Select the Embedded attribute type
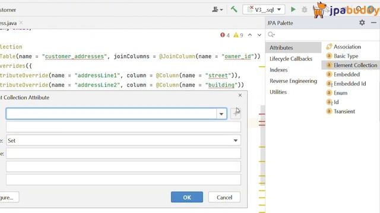Image resolution: width=380 pixels, height=213 pixels. tap(343, 75)
